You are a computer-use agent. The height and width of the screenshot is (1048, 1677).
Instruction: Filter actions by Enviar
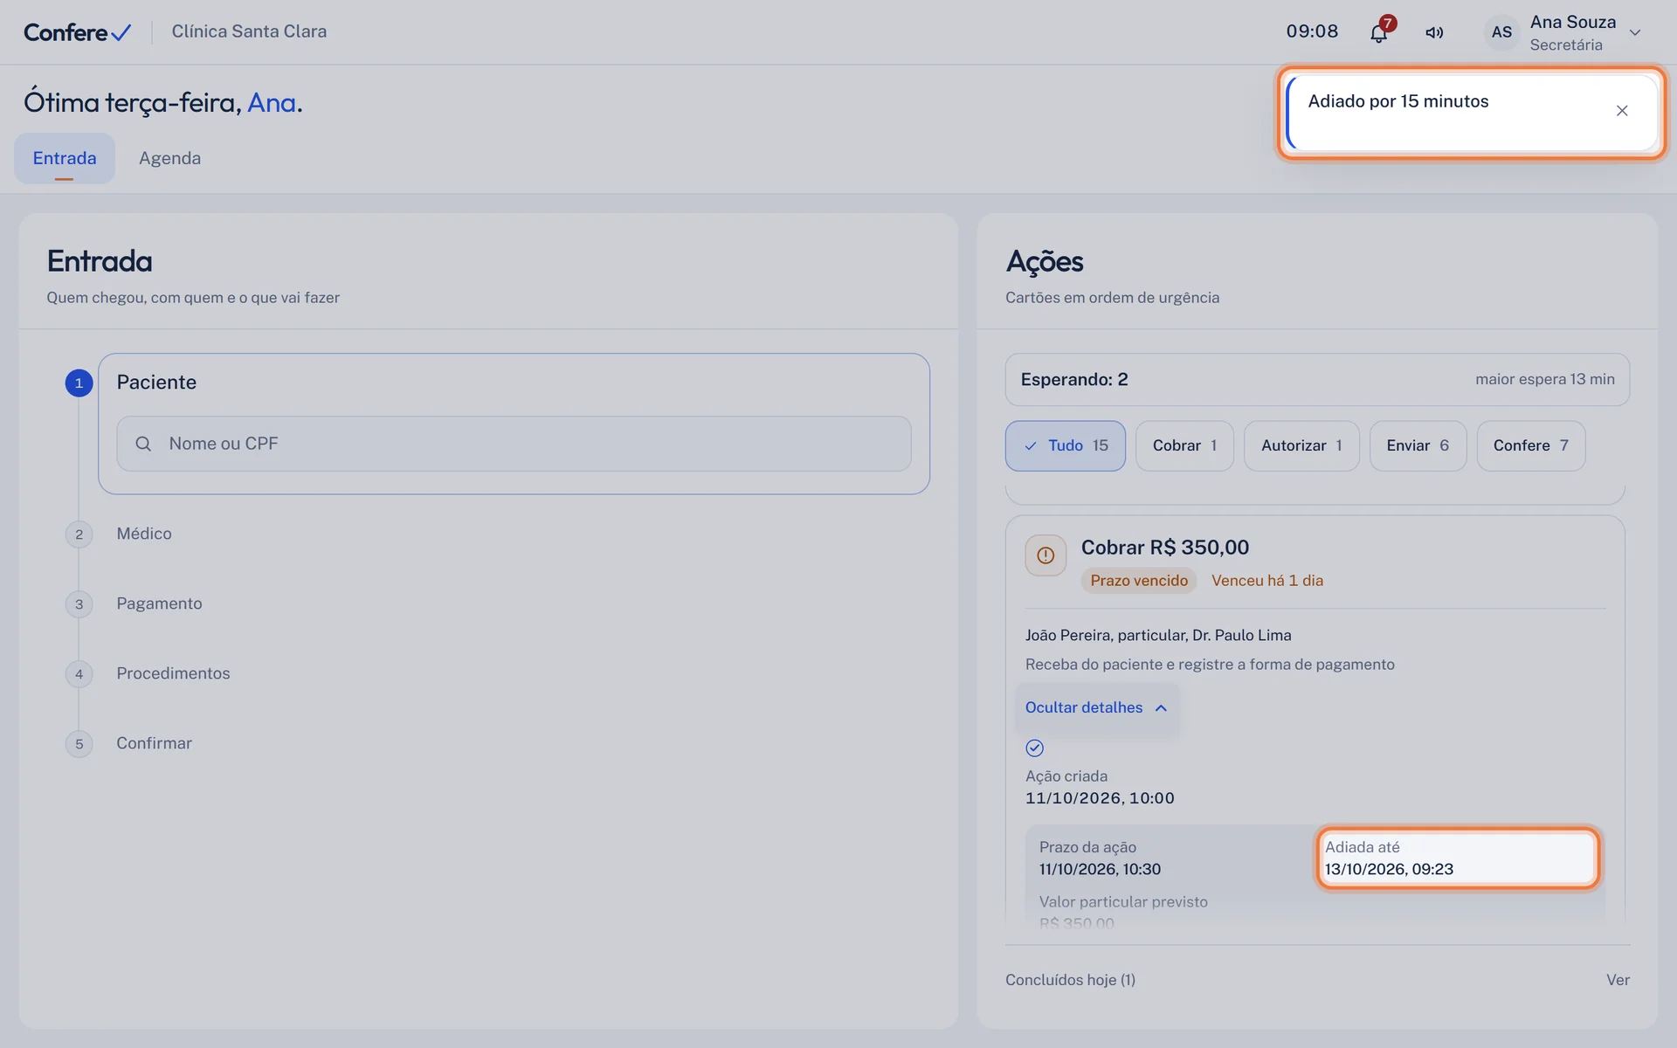[1418, 445]
